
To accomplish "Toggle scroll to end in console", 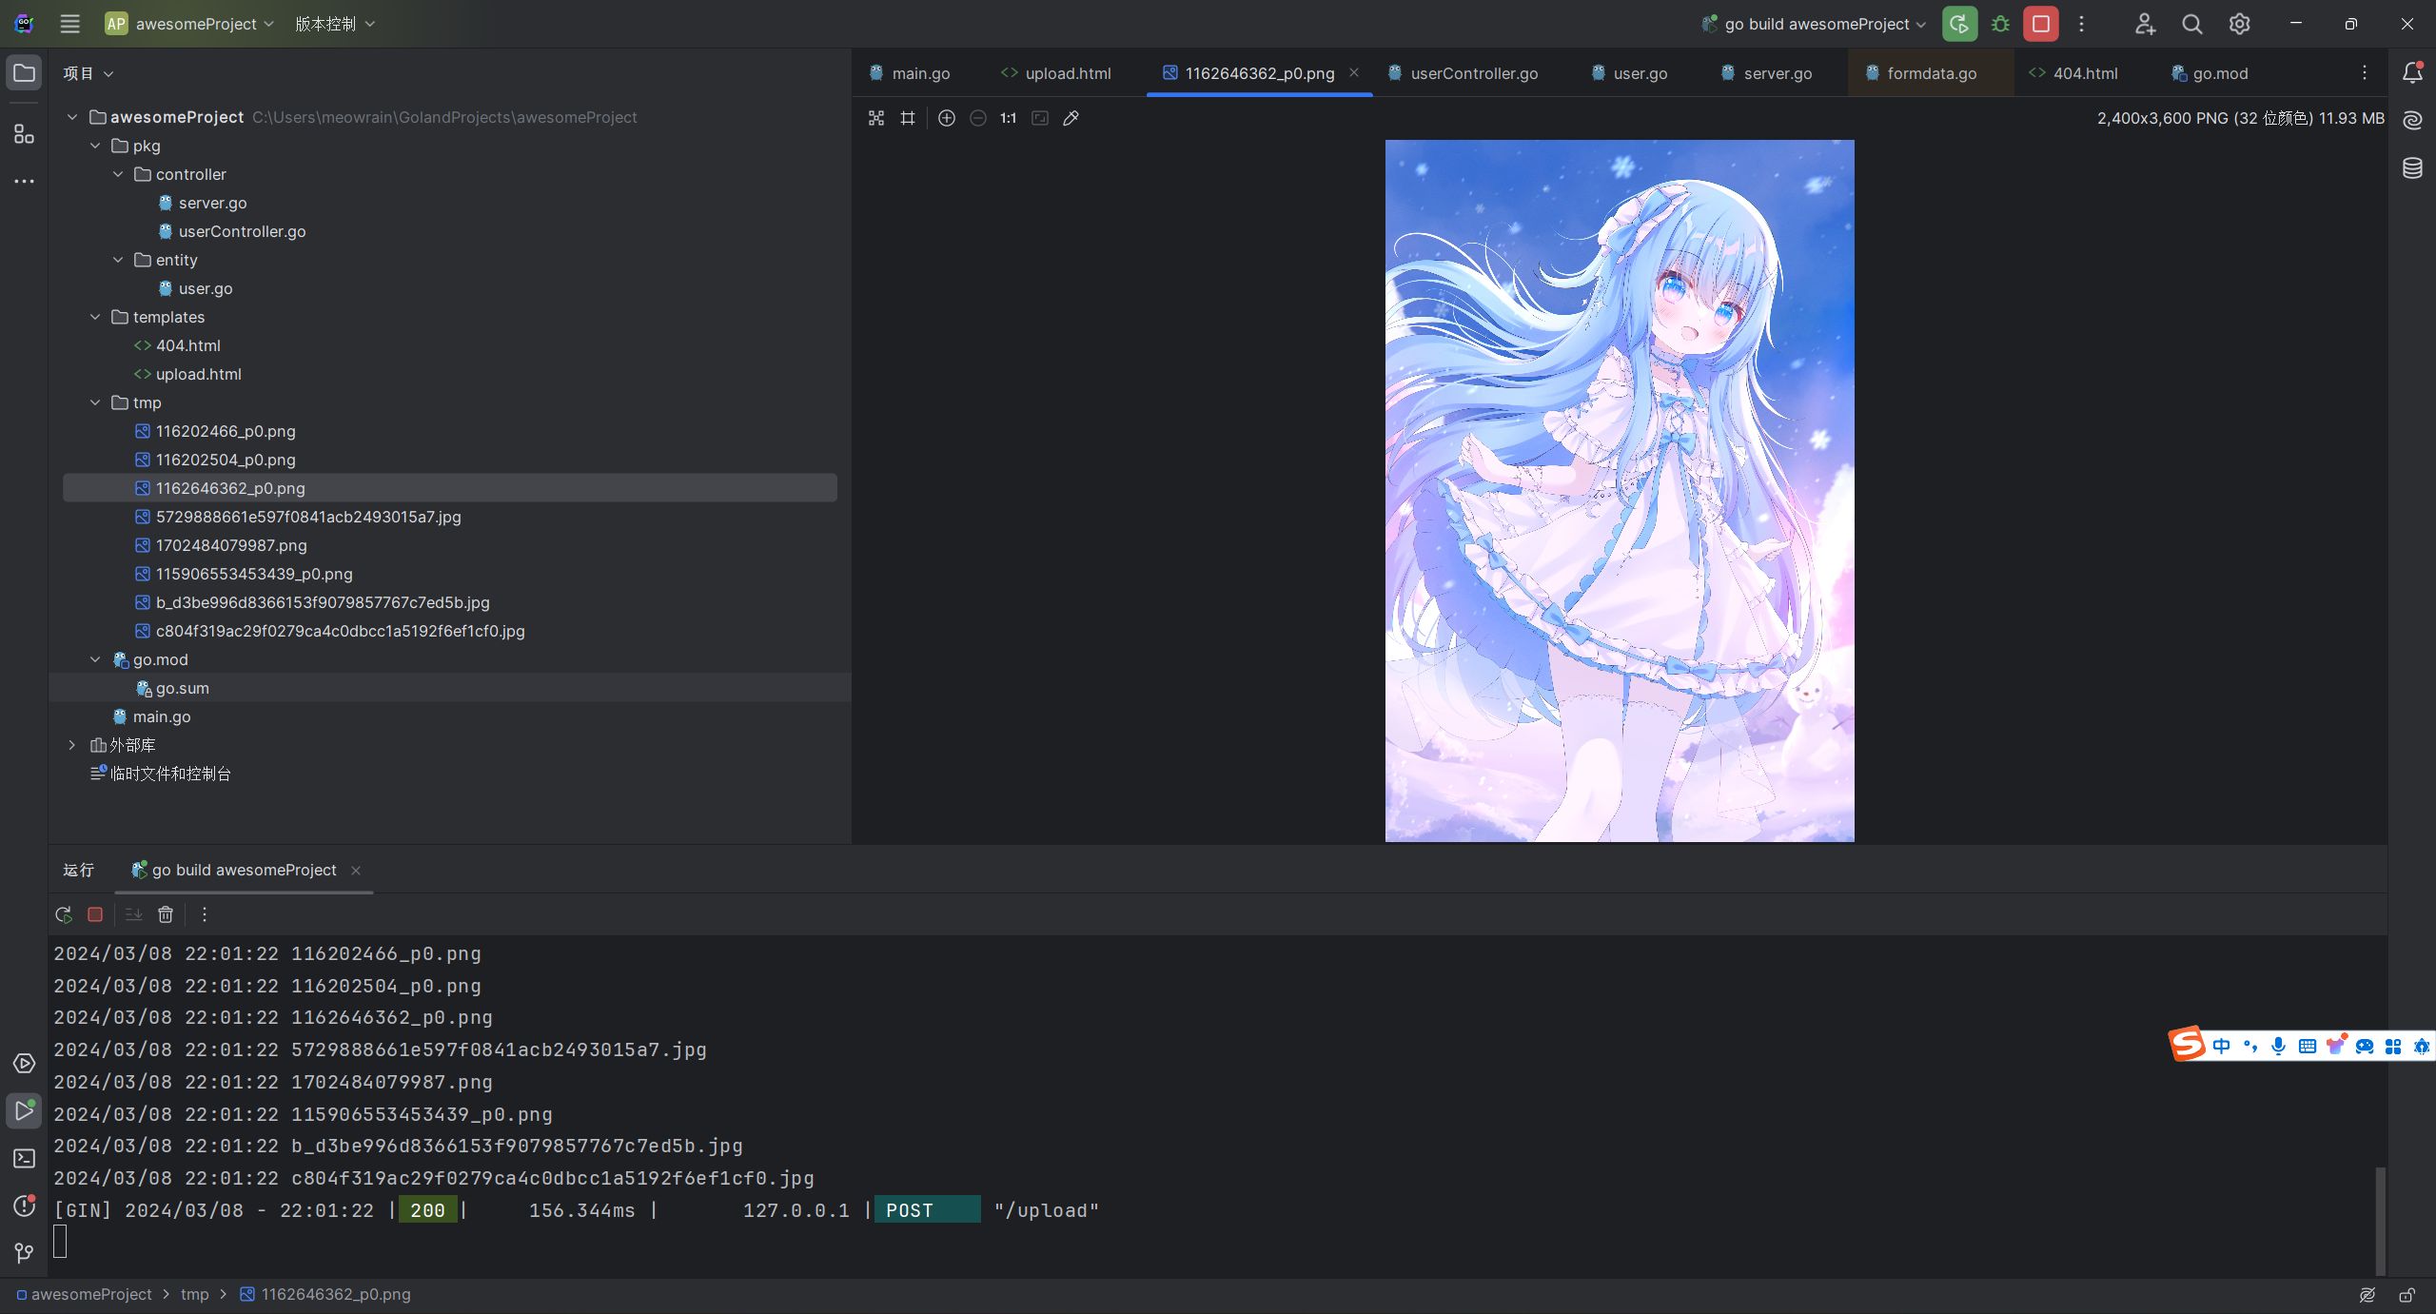I will (x=133, y=914).
